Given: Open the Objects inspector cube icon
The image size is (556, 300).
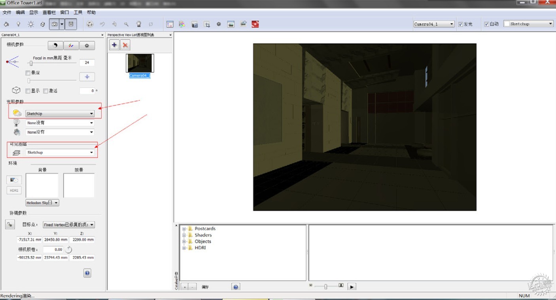Looking at the screenshot, I should pyautogui.click(x=43, y=24).
